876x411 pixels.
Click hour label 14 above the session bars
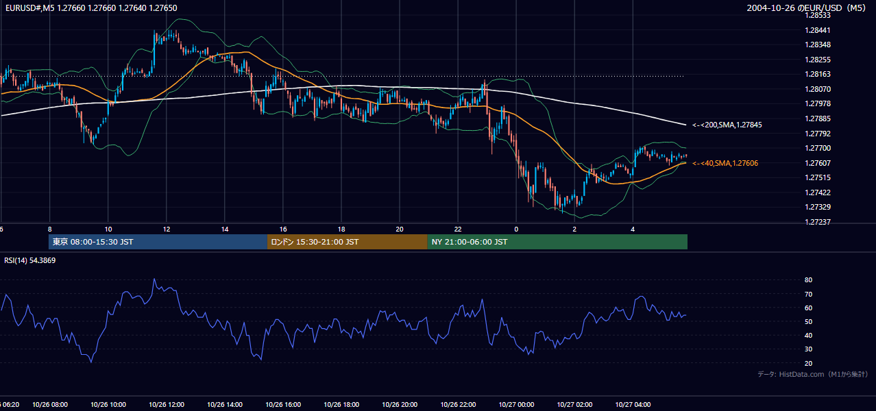coord(225,229)
